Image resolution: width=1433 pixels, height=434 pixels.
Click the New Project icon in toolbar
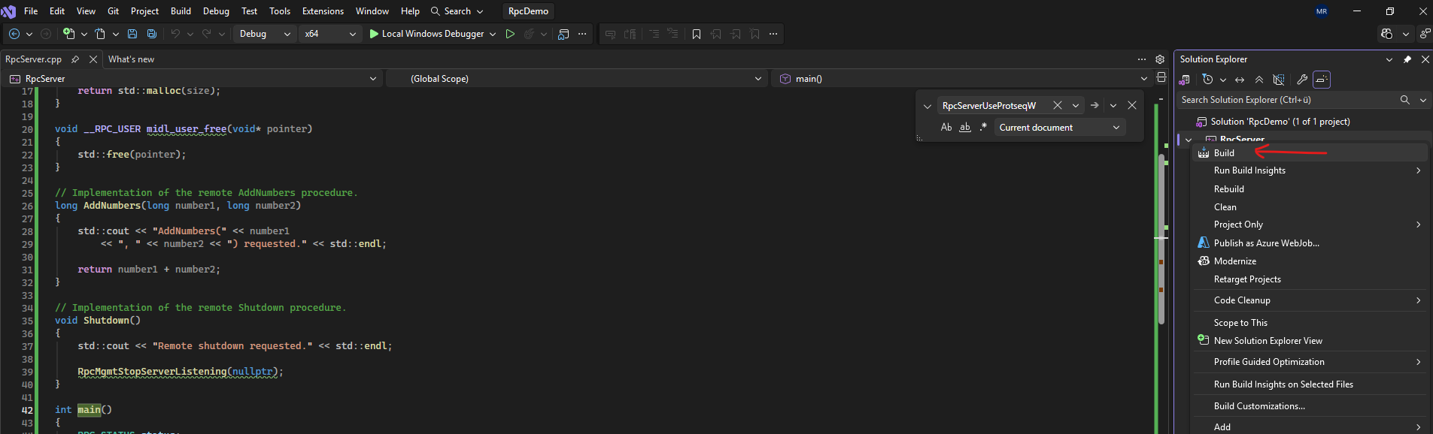(69, 34)
